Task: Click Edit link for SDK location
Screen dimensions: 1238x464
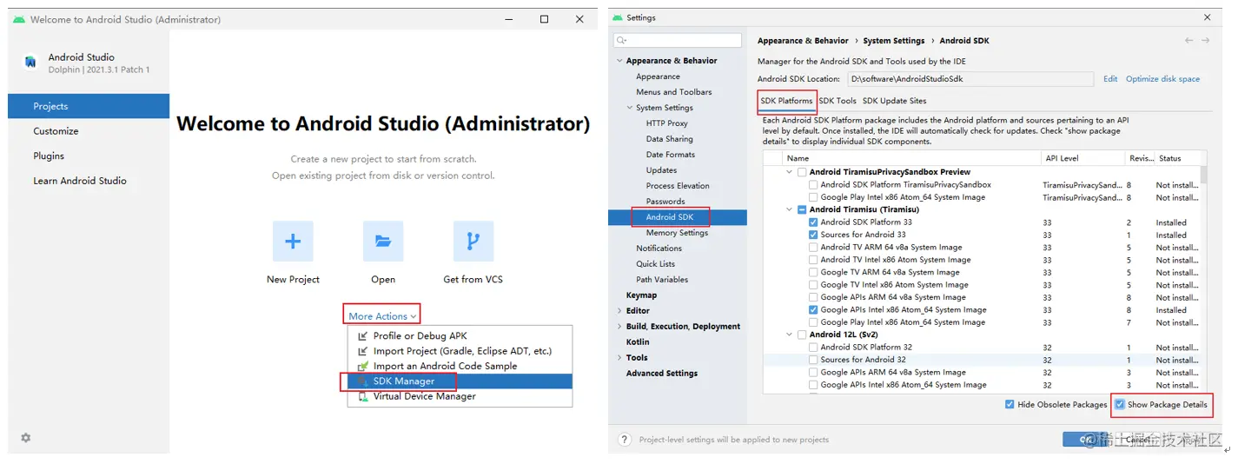Action: point(1110,79)
